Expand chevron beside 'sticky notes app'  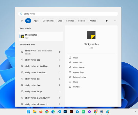click(x=60, y=60)
